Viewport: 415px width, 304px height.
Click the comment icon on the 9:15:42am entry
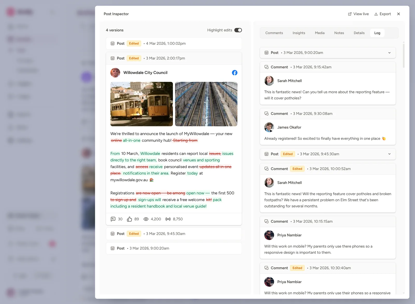266,67
